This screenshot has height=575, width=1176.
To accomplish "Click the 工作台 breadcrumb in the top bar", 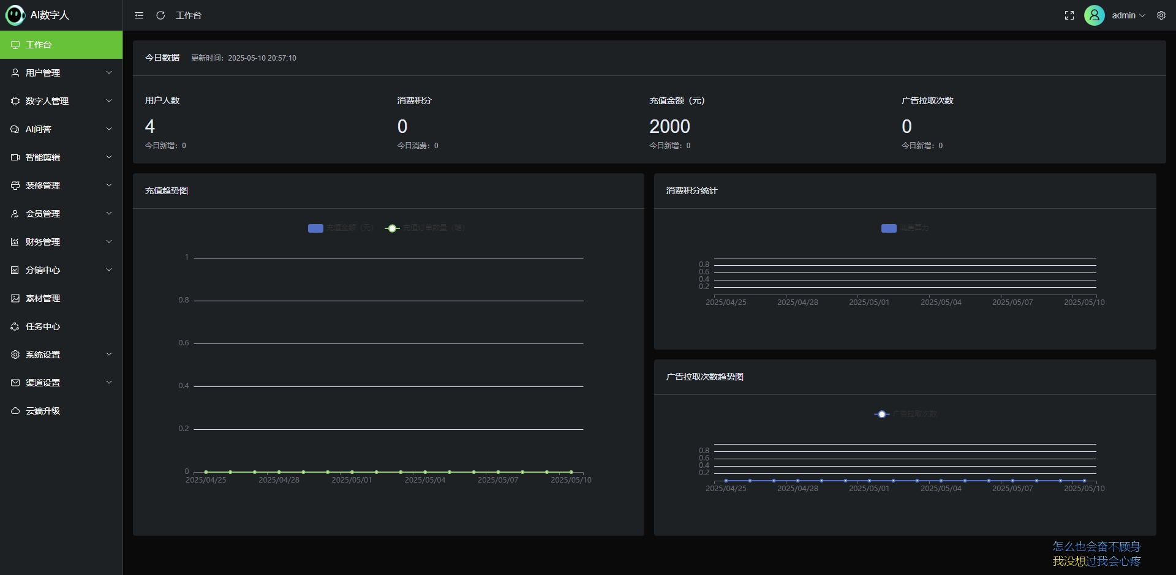I will [x=189, y=15].
